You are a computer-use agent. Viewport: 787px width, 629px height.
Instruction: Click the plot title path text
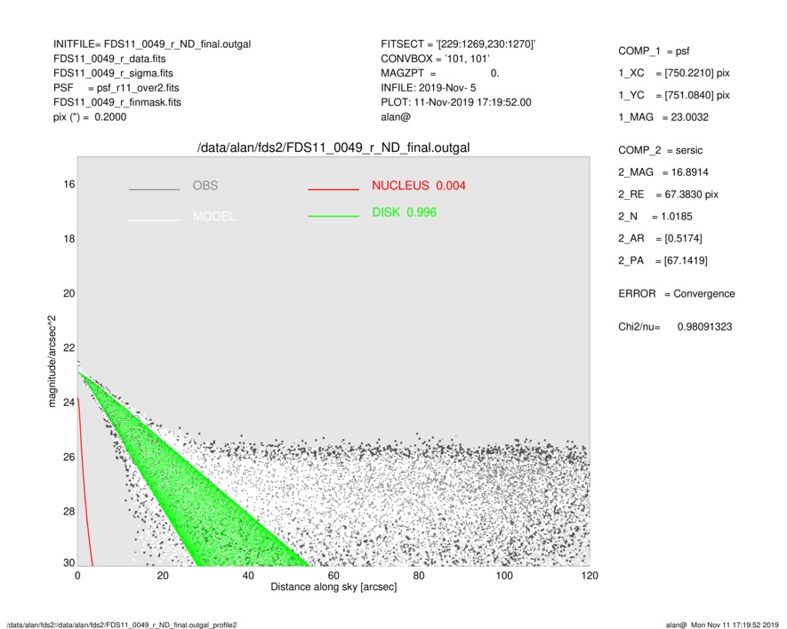(333, 148)
